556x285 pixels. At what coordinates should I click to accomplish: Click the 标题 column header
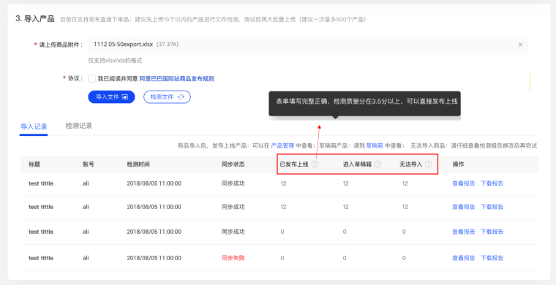pos(34,164)
